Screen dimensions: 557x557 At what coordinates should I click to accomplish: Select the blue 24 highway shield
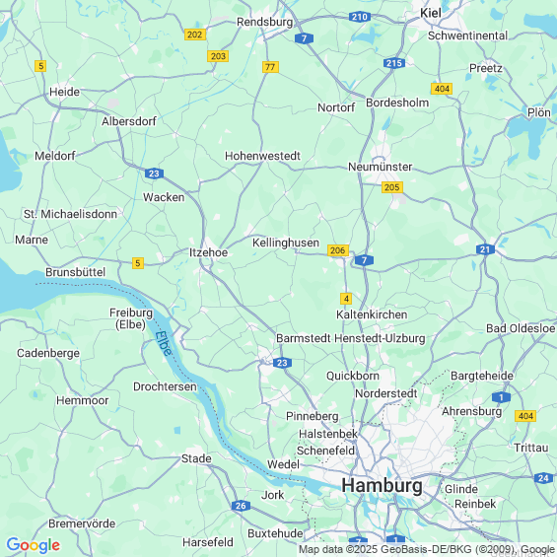[543, 478]
